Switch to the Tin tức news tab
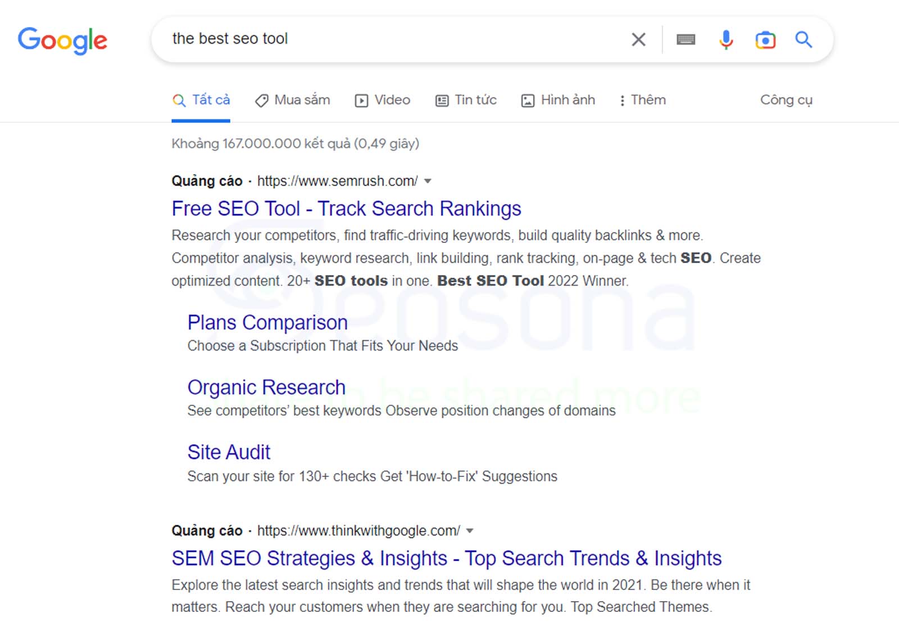This screenshot has width=899, height=631. click(x=466, y=100)
